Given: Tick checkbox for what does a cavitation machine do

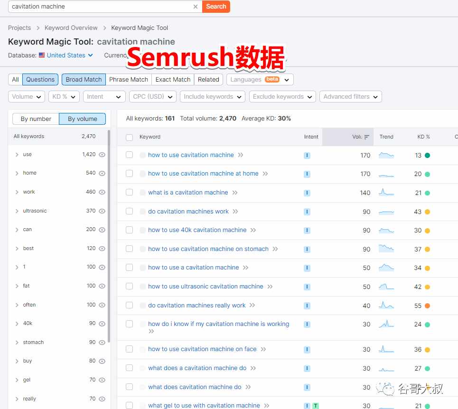Looking at the screenshot, I should tap(130, 368).
